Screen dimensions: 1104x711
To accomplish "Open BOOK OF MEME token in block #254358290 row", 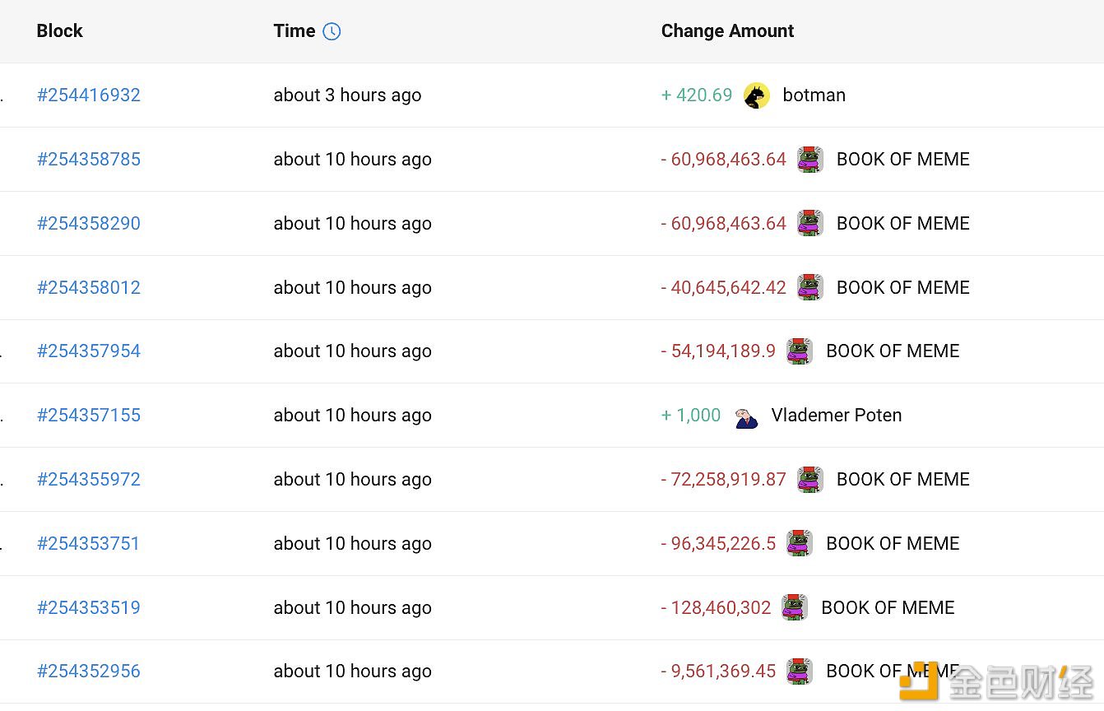I will pyautogui.click(x=903, y=224).
